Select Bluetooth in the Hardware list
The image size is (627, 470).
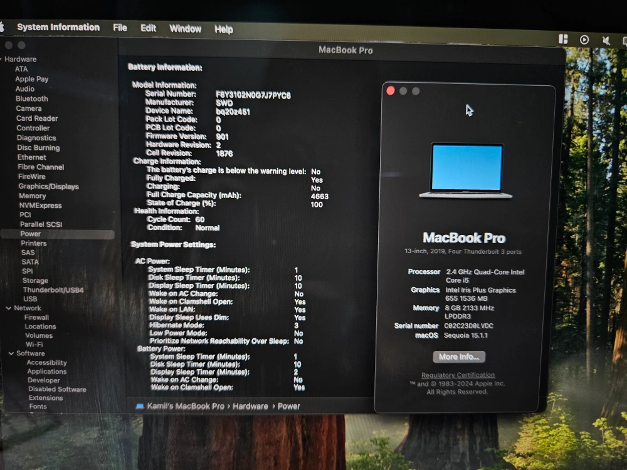point(31,98)
